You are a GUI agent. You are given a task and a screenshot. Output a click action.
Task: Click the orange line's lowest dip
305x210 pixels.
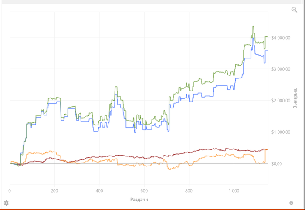[x=169, y=169]
